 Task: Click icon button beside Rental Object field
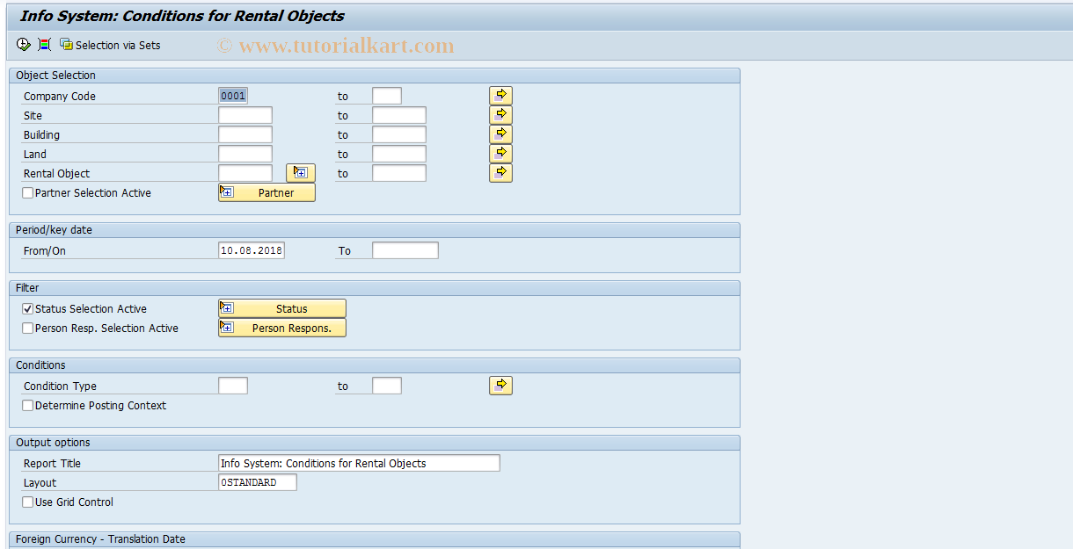(x=300, y=173)
